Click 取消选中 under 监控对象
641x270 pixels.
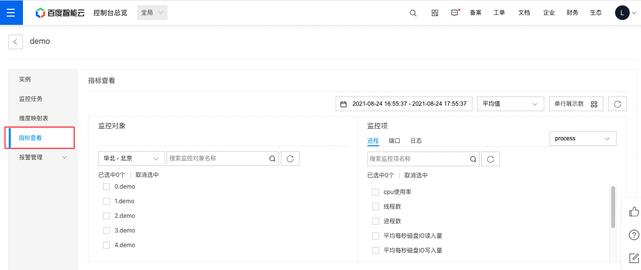tap(147, 175)
